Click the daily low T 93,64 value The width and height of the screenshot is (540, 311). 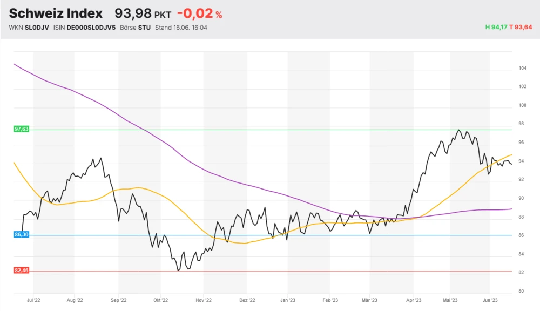coord(521,28)
